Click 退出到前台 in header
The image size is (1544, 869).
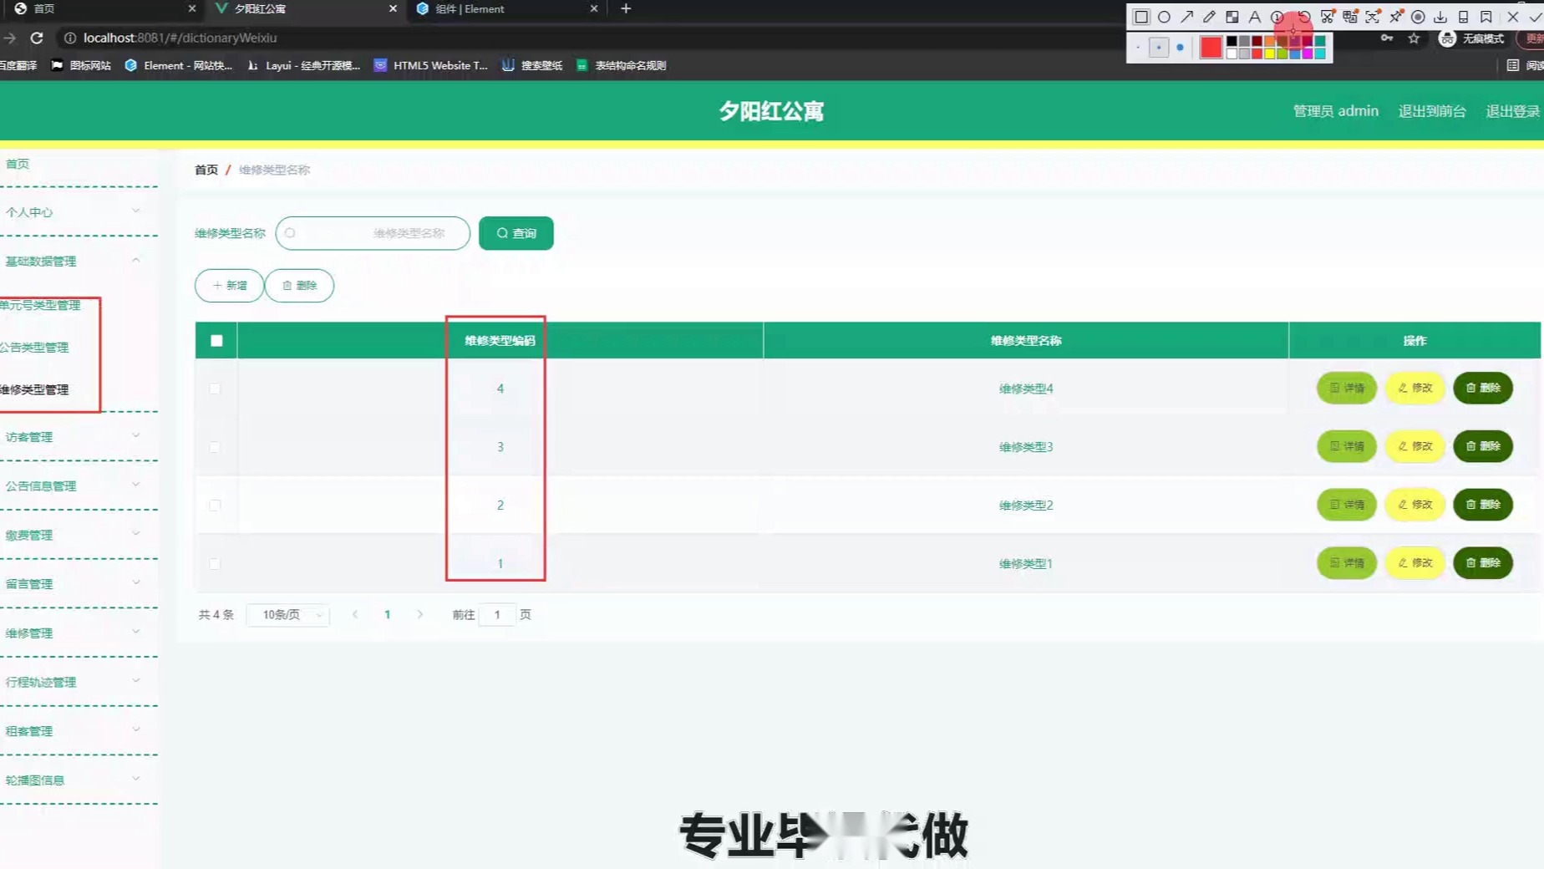(x=1432, y=111)
